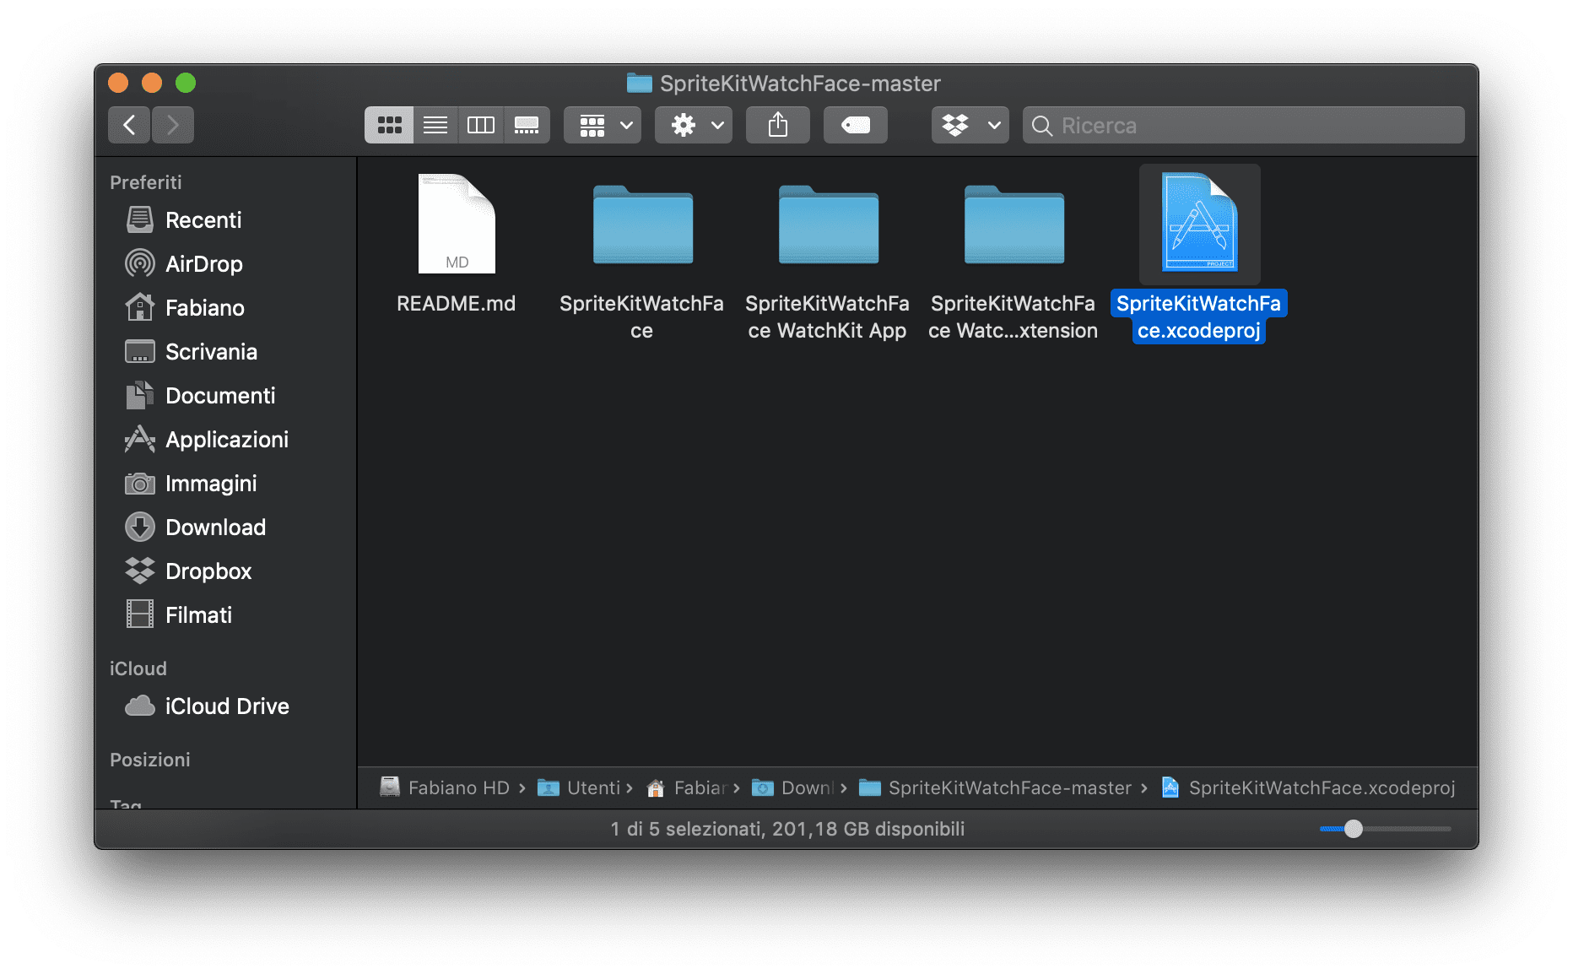Switch to column view mode
This screenshot has width=1573, height=974.
pos(481,125)
